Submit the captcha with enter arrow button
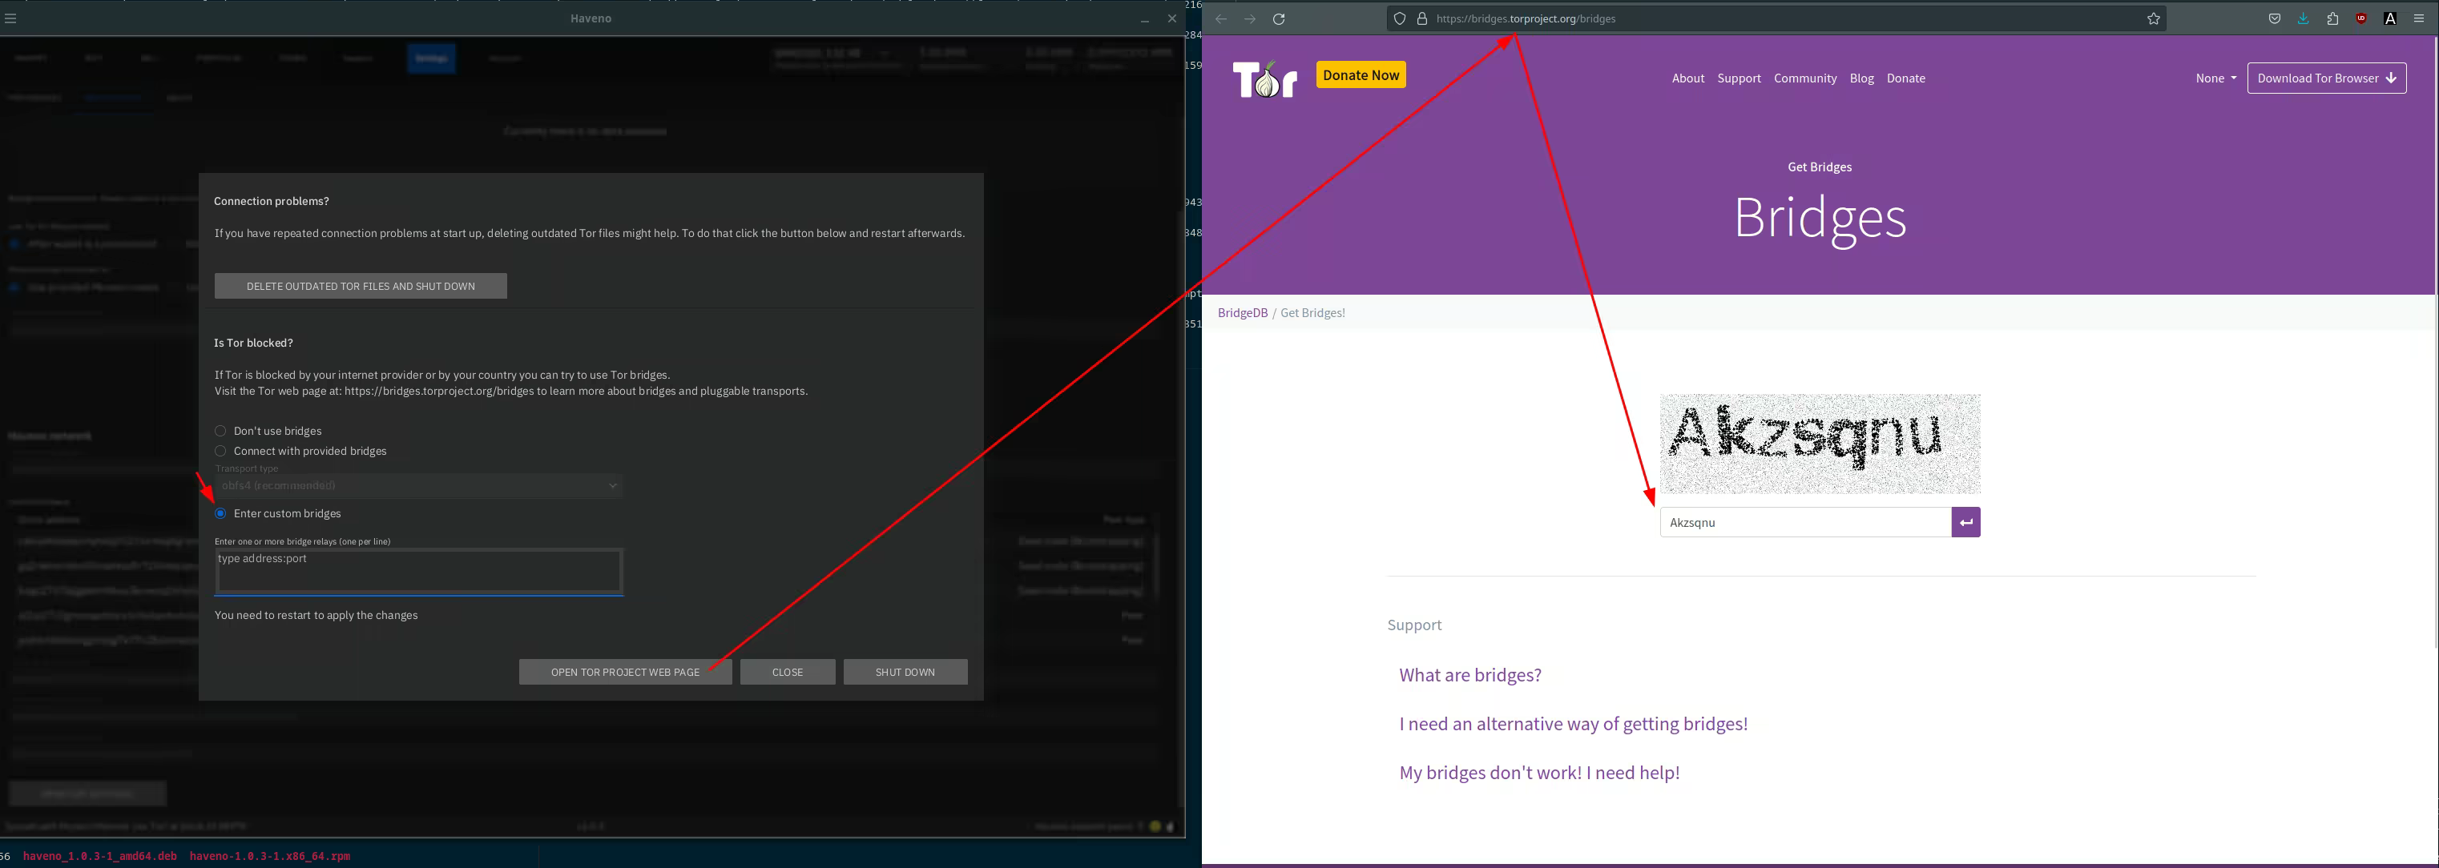This screenshot has height=868, width=2439. pos(1965,523)
